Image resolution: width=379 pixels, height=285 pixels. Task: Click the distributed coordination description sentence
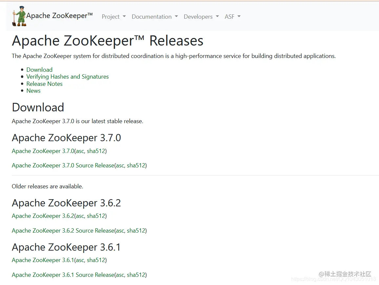point(174,56)
